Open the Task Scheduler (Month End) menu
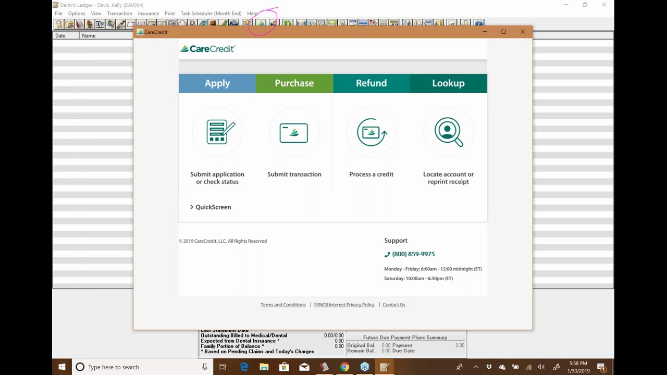 [x=211, y=13]
